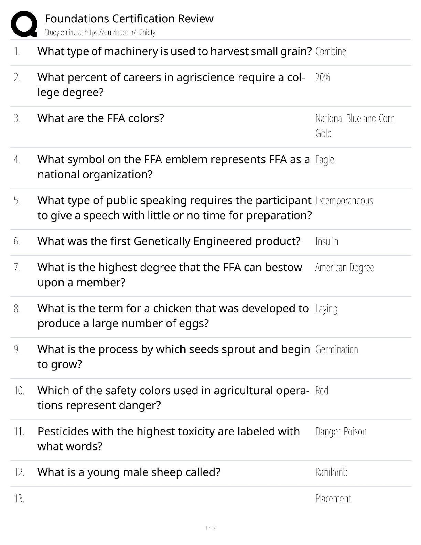Click the answer Extemporaneous
Viewport: 421px width, 545px height.
[x=344, y=201]
